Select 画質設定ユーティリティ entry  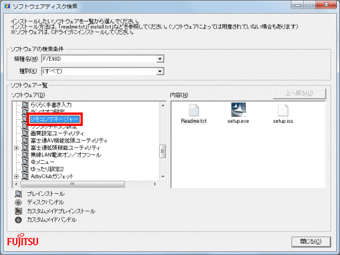pos(57,133)
